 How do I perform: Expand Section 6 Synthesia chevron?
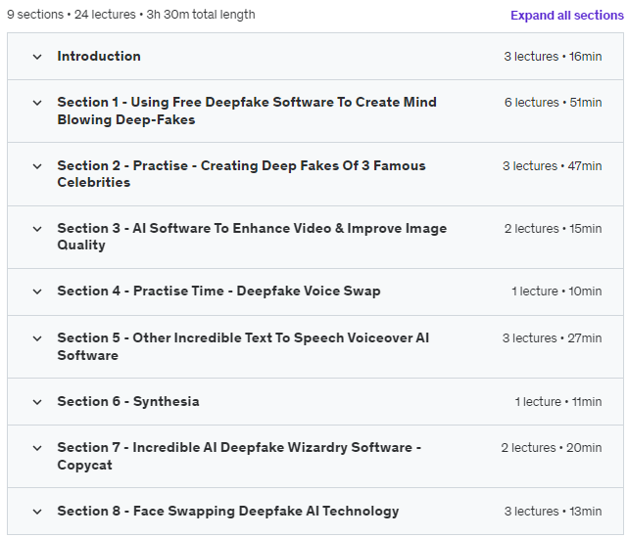[37, 402]
